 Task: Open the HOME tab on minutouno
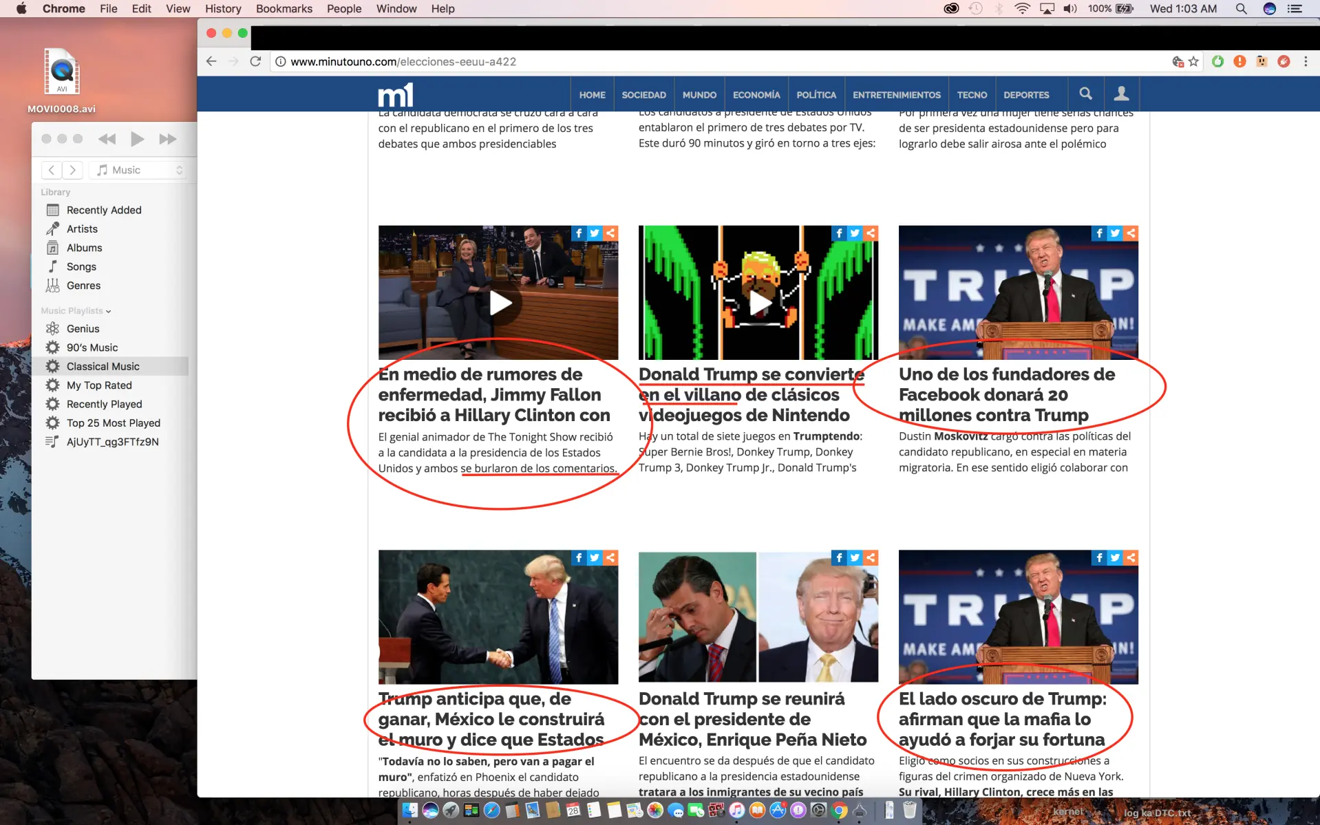coord(592,95)
